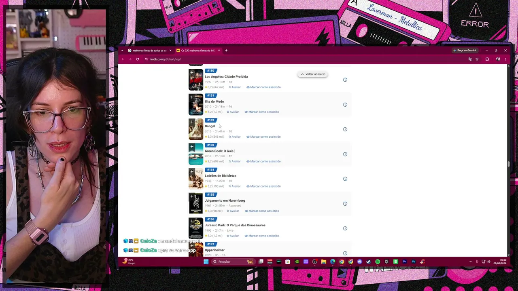This screenshot has width=518, height=291.
Task: Open Adobe Premiere Pro from the taskbar
Action: click(404, 262)
